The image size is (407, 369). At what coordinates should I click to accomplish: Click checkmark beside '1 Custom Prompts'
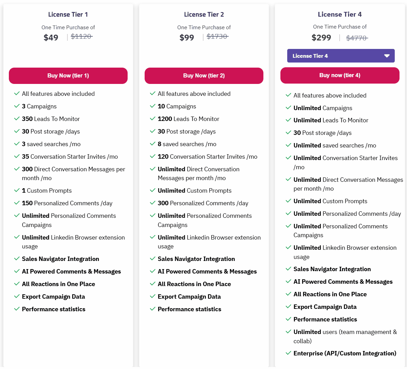pos(17,190)
